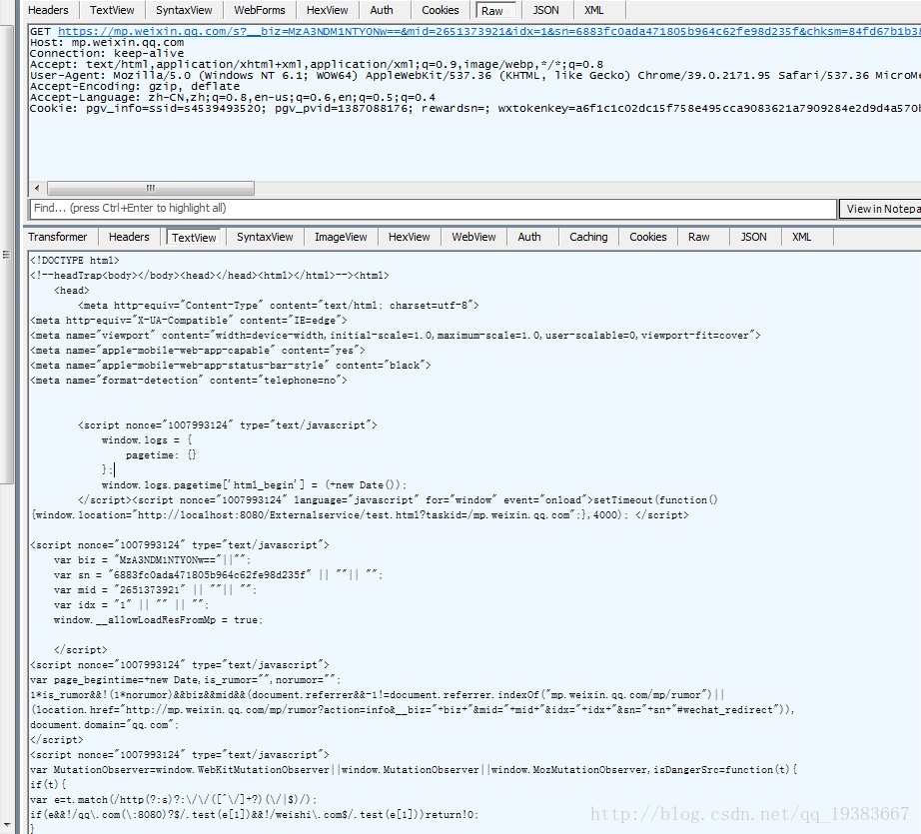The image size is (921, 834).
Task: Click the Content-Type meta line
Action: [x=279, y=306]
